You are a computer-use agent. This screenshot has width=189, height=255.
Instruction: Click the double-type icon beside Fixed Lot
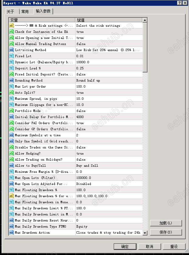pos(11,56)
